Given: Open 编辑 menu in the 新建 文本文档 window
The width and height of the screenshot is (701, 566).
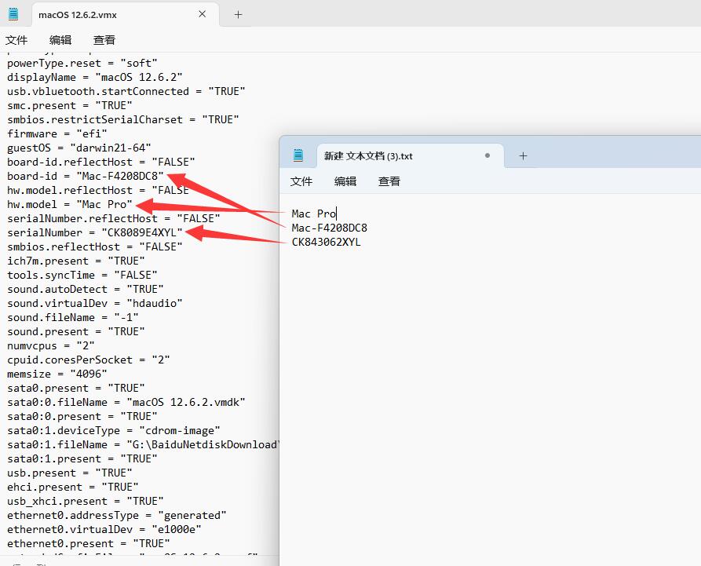Looking at the screenshot, I should coord(345,181).
